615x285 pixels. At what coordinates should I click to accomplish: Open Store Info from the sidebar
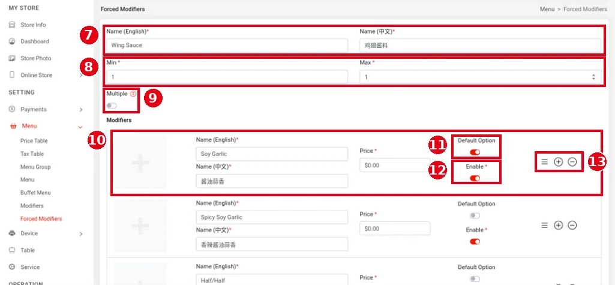(x=33, y=25)
